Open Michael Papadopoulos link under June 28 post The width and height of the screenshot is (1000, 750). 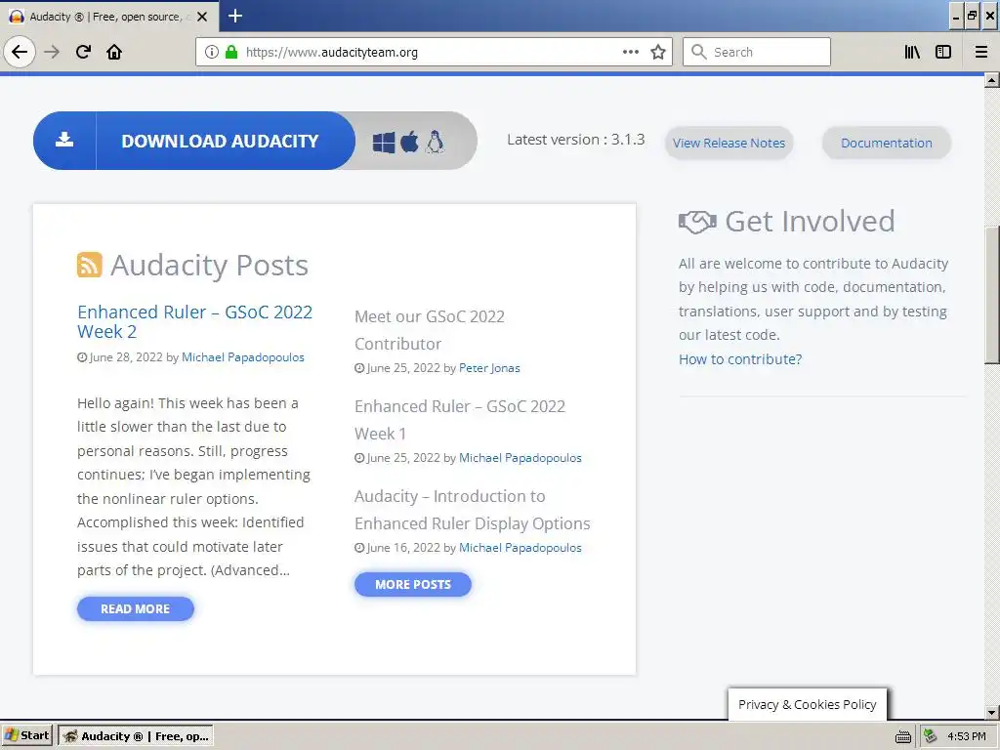point(243,357)
